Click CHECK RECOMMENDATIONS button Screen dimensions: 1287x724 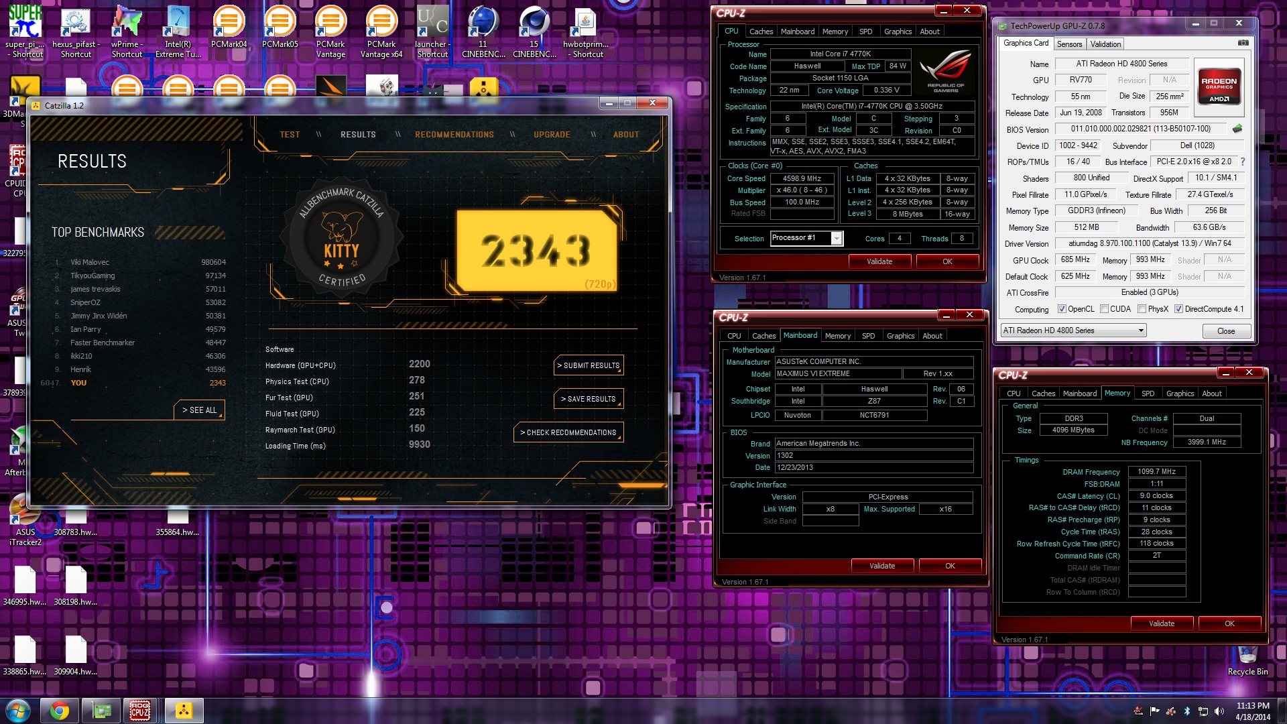(568, 432)
